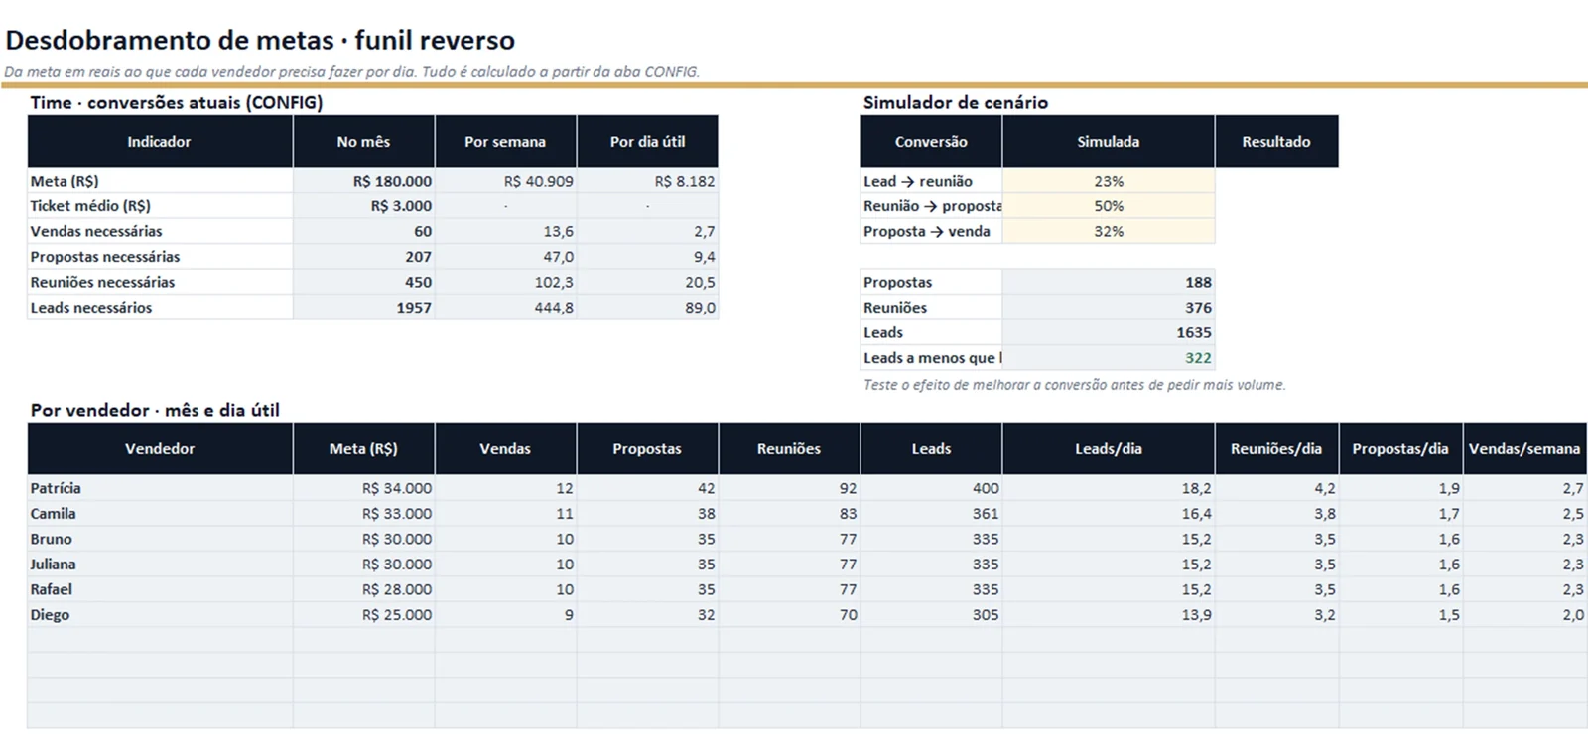Select the Vendas necessárias row label
Screen dimensions: 1588x754
pyautogui.click(x=160, y=231)
